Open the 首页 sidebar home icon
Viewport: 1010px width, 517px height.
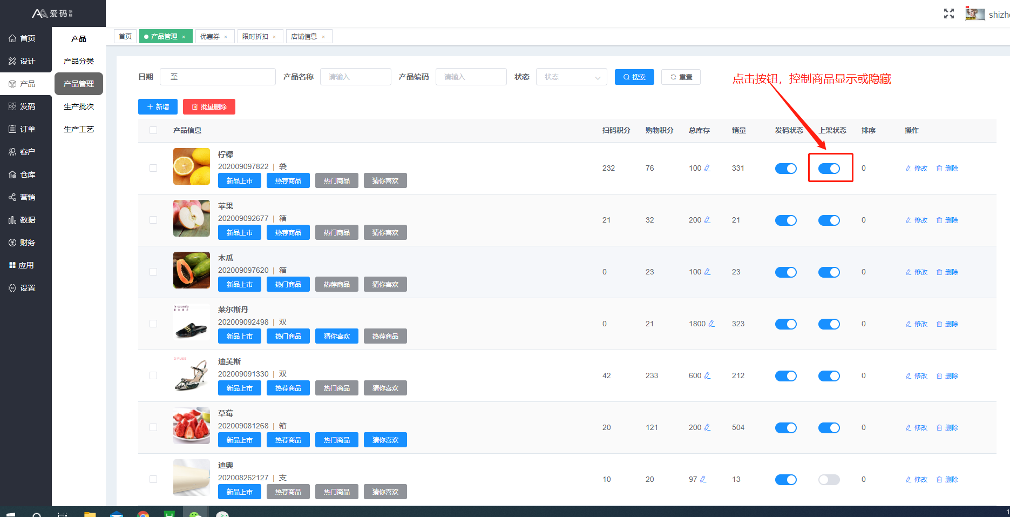tap(12, 38)
